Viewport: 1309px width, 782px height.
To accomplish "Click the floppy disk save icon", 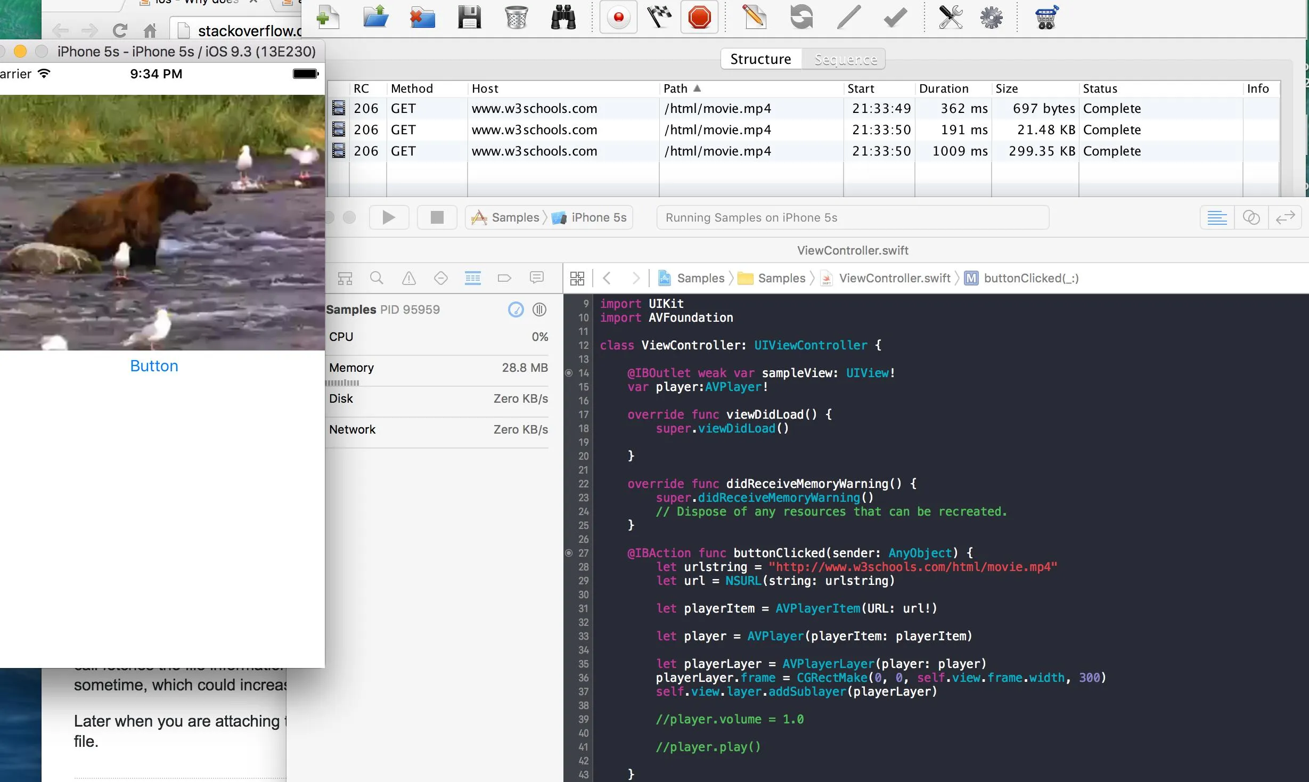I will point(469,18).
